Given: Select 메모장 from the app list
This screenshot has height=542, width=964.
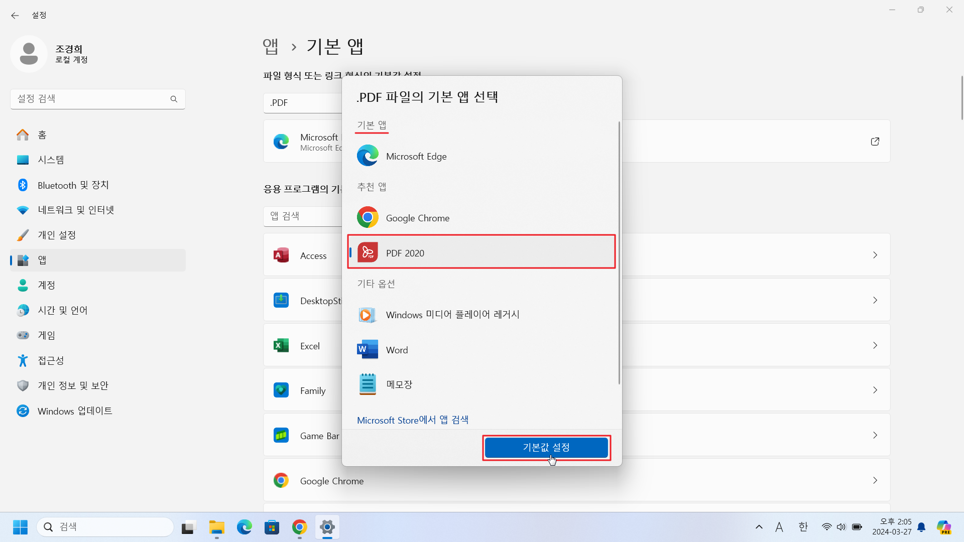Looking at the screenshot, I should 481,384.
